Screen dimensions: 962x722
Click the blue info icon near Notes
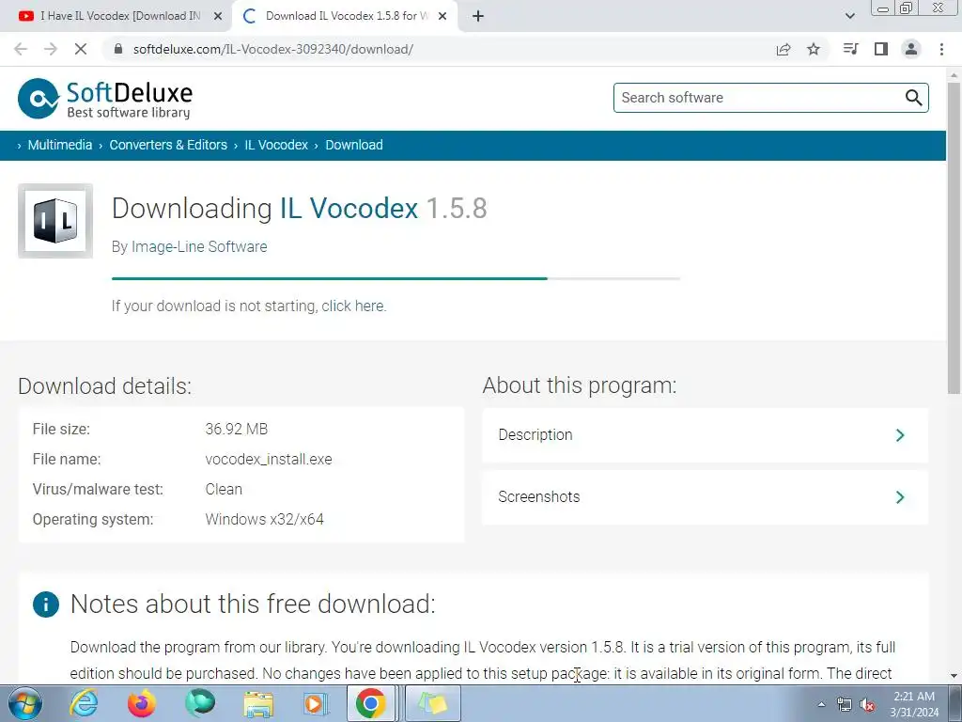coord(46,604)
